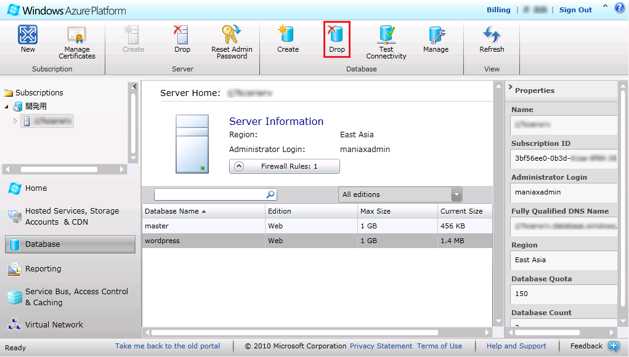629x357 pixels.
Task: Click the Region property field East Asia
Action: pos(564,260)
